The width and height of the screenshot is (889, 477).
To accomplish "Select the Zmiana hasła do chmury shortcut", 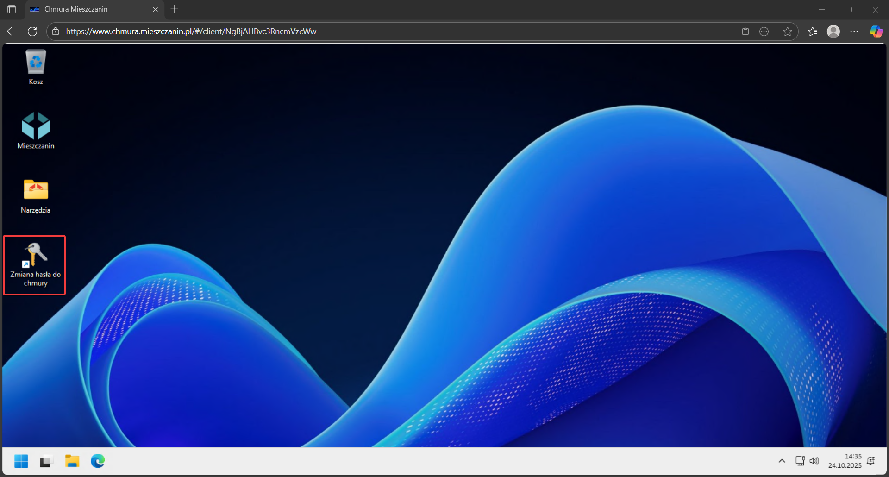I will [35, 264].
